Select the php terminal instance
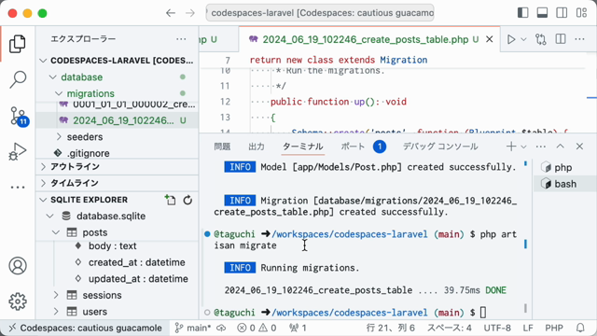 (x=562, y=168)
